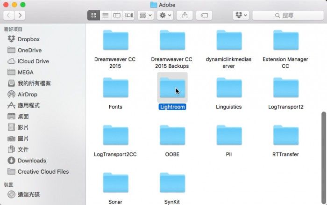Select the LogTransport2CC folder icon
327x205 pixels.
115,135
